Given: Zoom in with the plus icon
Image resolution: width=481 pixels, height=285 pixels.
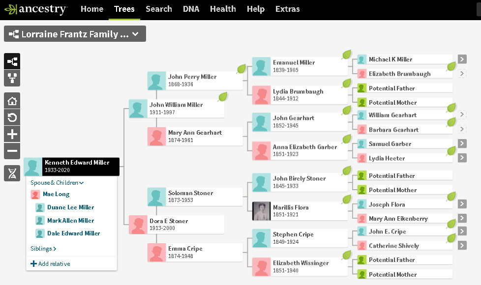Looking at the screenshot, I should (x=12, y=135).
